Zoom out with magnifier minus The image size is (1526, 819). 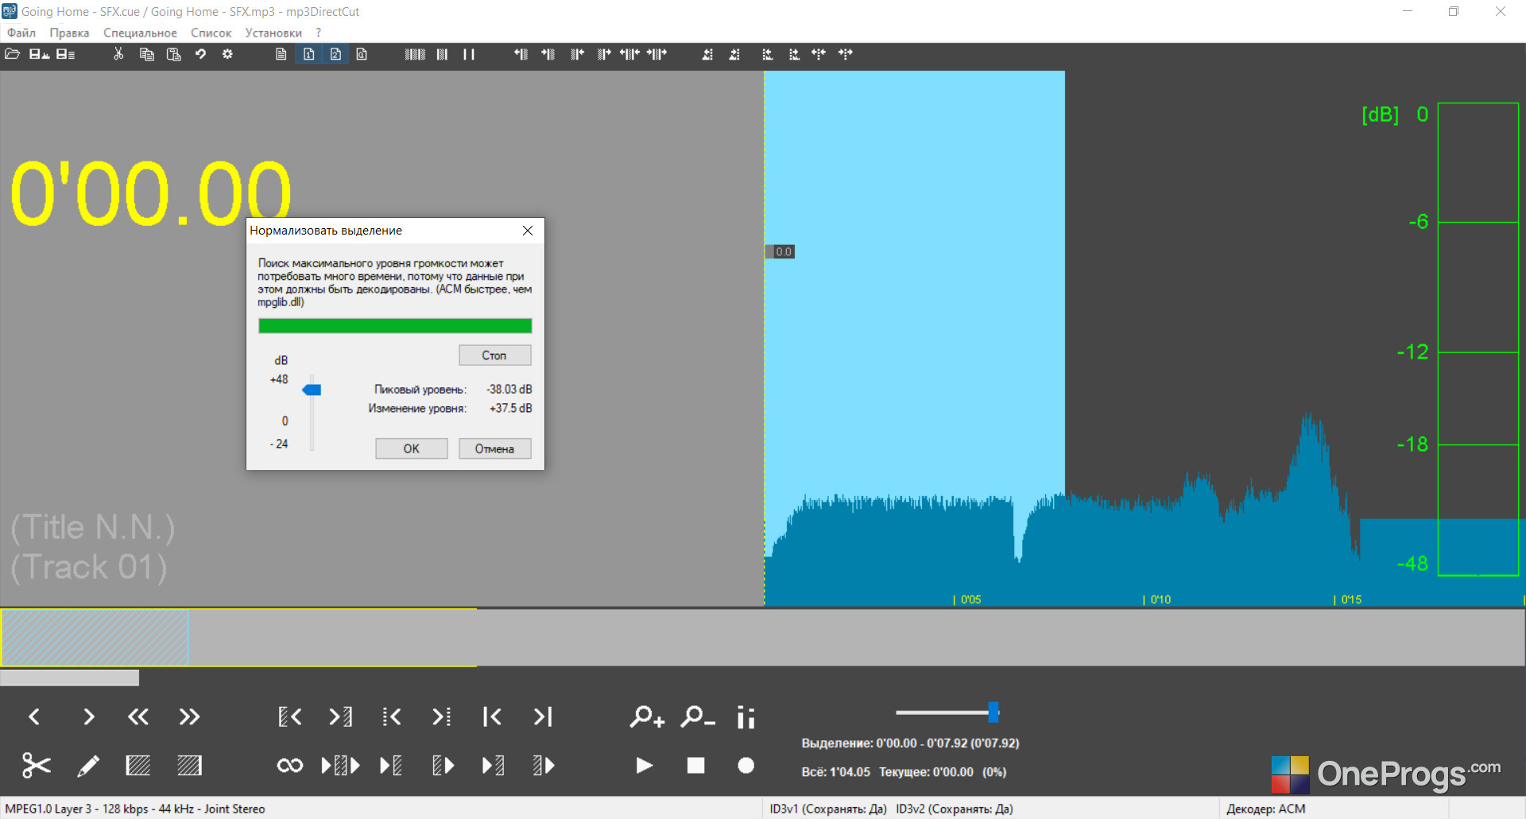pyautogui.click(x=698, y=716)
